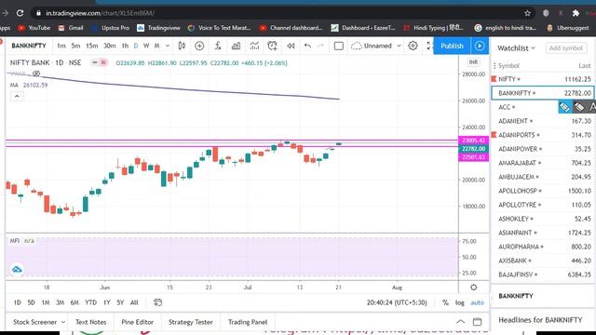Launch the play stream button next to Publish

click(x=480, y=46)
